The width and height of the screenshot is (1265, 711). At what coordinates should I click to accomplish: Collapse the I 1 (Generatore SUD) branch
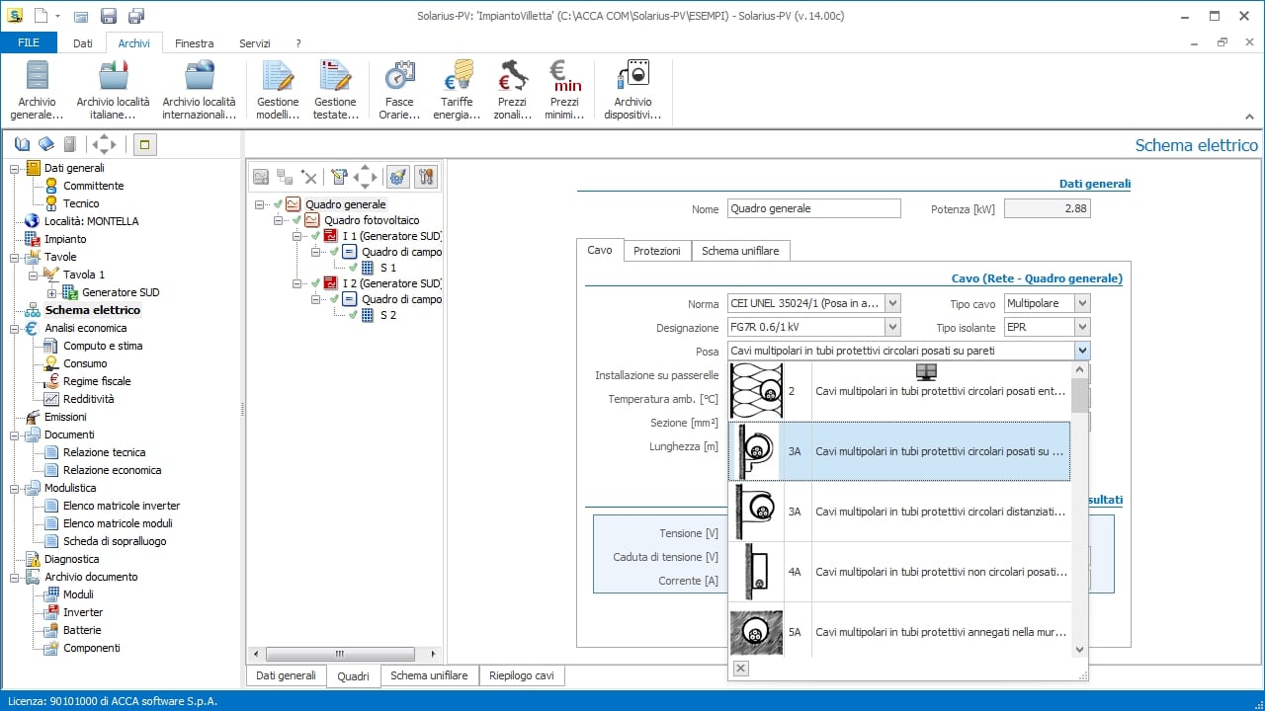[x=296, y=236]
